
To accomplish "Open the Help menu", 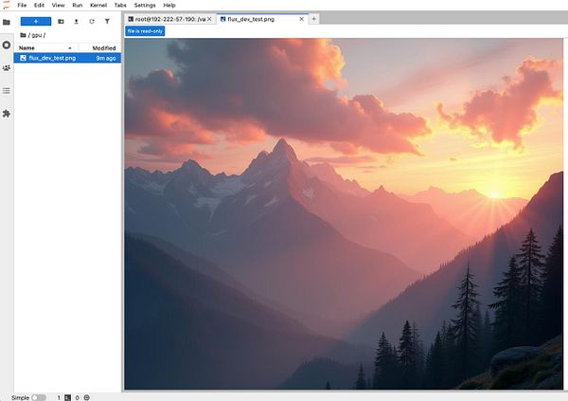I will [x=169, y=5].
